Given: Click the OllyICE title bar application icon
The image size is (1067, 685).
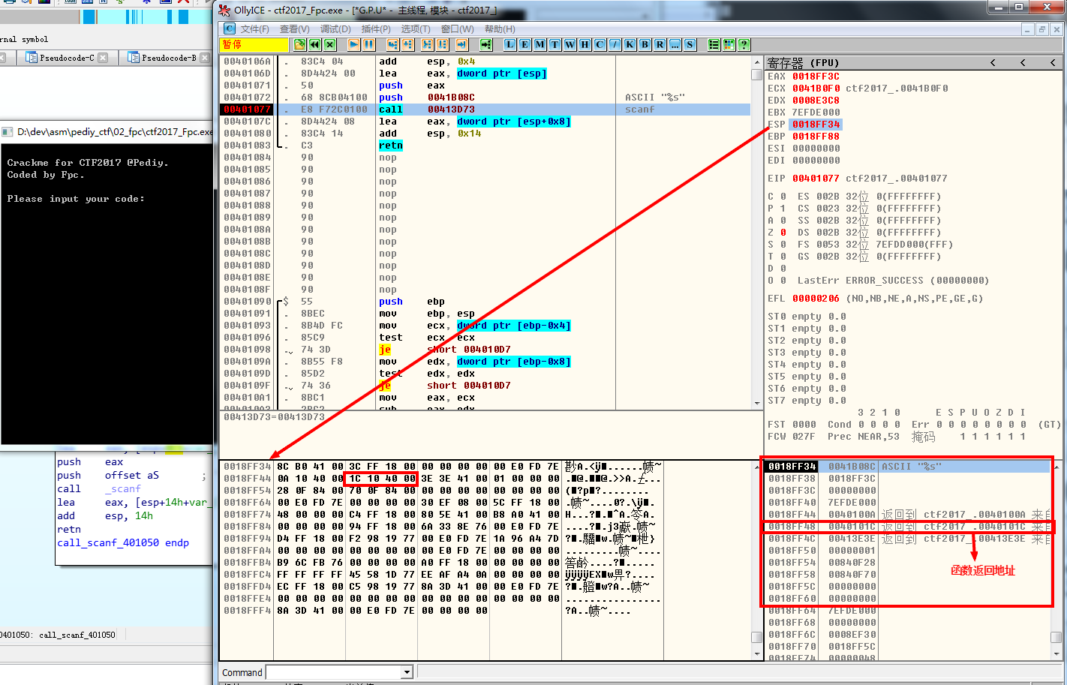Looking at the screenshot, I should pos(224,10).
